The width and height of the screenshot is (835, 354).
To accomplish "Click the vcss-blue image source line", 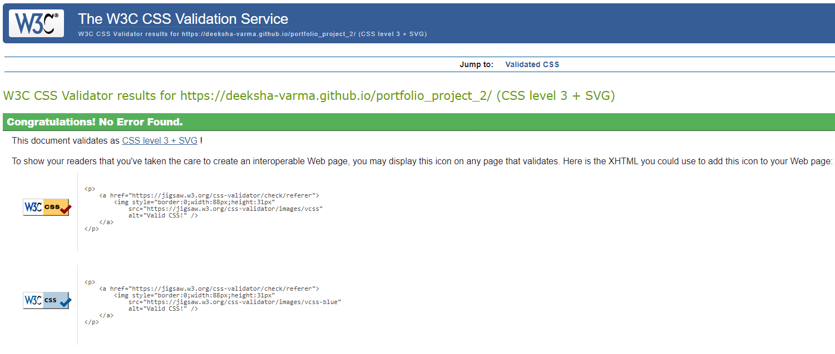I will [x=234, y=302].
